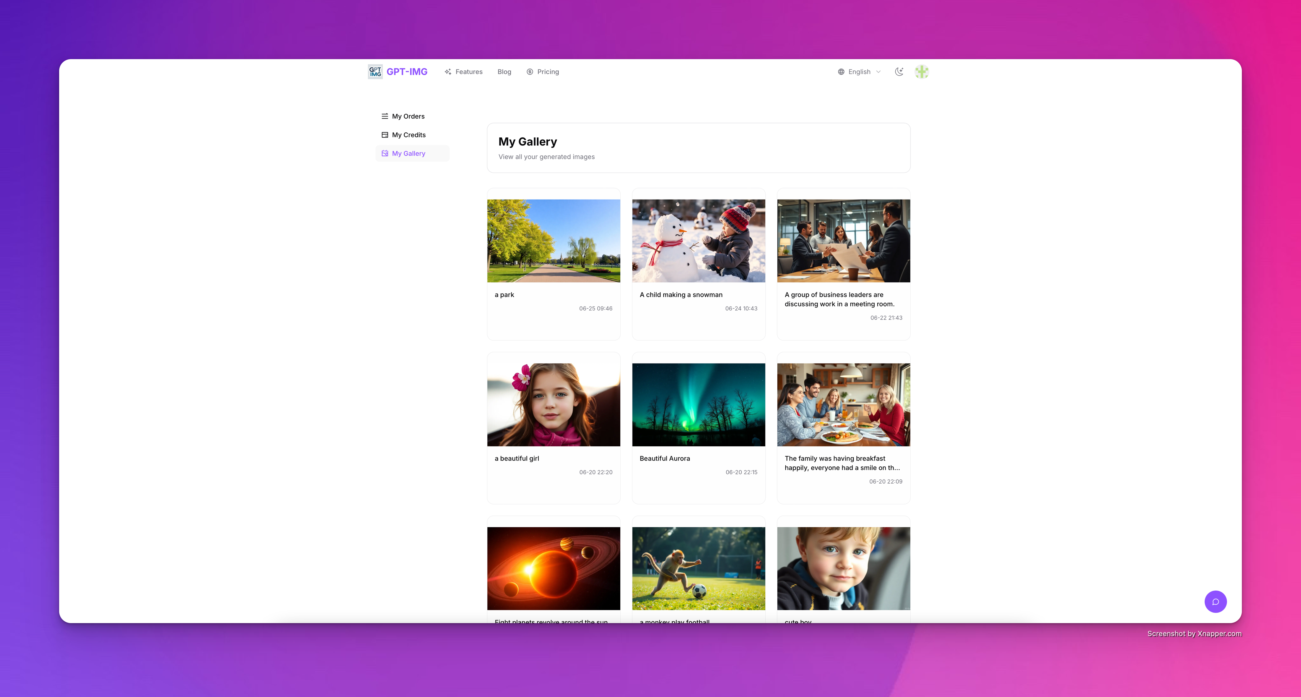Screen dimensions: 1301x697
Task: Click the 06-20 22:20 timestamp
Action: 596,472
